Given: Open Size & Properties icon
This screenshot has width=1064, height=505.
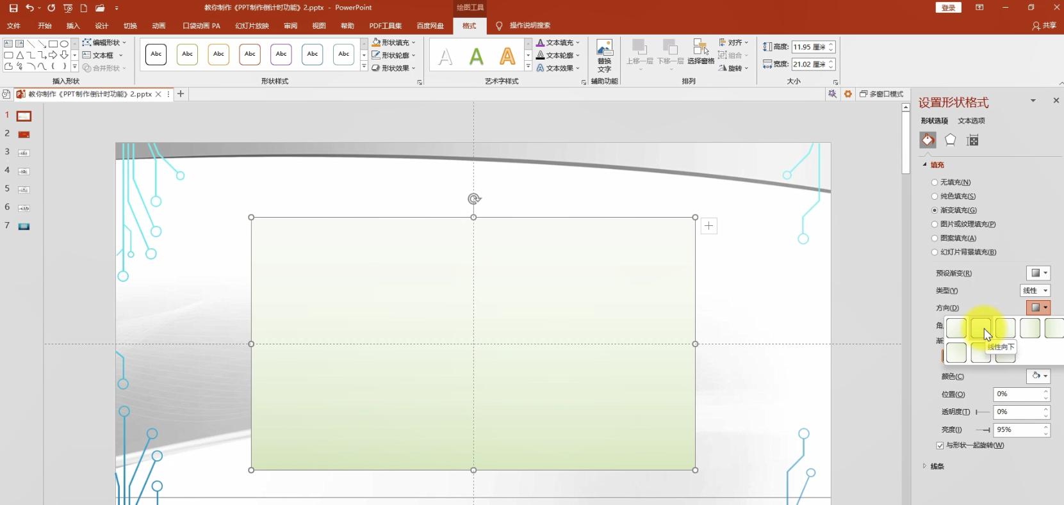Looking at the screenshot, I should pos(972,140).
